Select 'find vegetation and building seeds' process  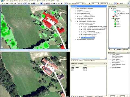[87, 22]
